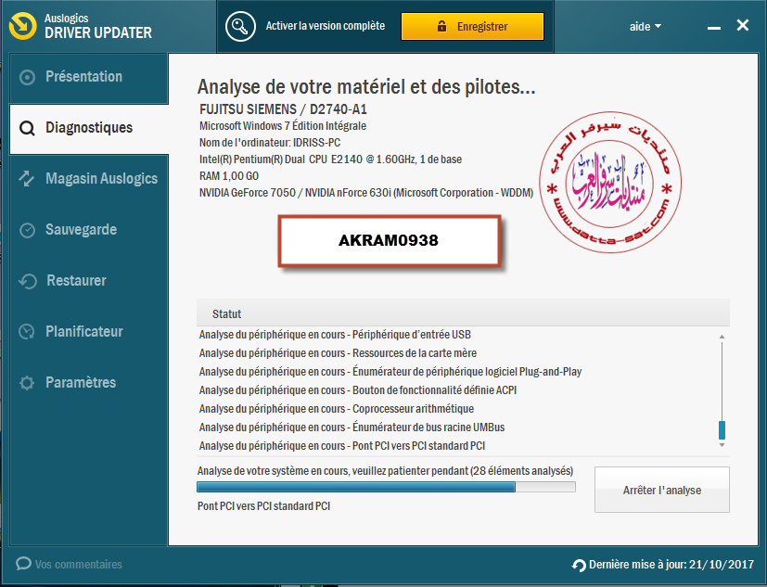Click the Présentation target icon
The width and height of the screenshot is (767, 587).
(28, 77)
